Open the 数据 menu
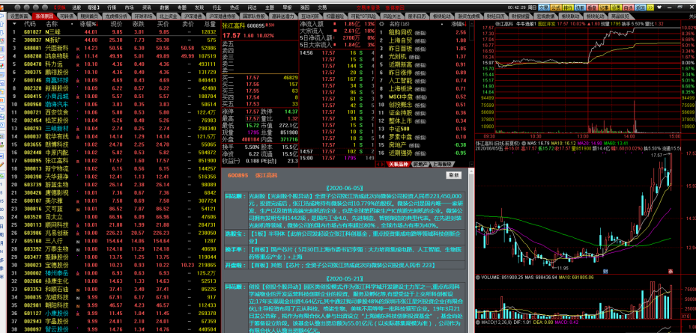Image resolution: width=696 pixels, height=333 pixels. [164, 7]
